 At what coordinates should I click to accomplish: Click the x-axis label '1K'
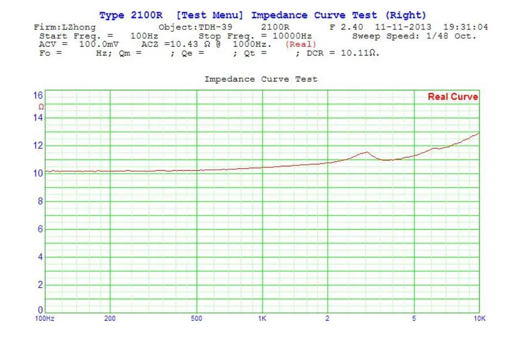pos(262,318)
